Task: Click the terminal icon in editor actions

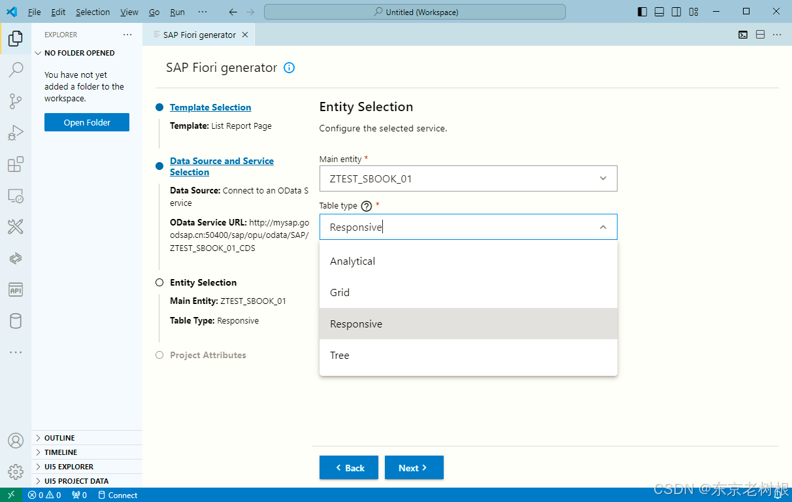Action: click(x=743, y=35)
